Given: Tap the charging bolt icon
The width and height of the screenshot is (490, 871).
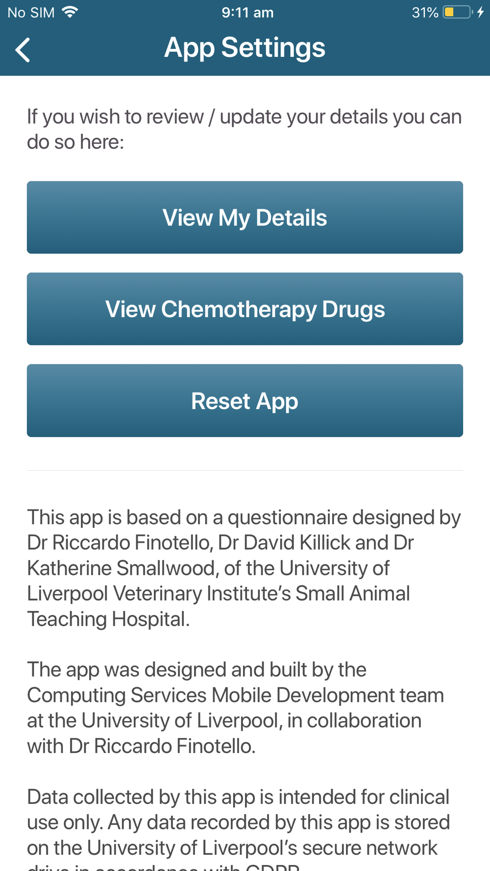Looking at the screenshot, I should point(481,12).
